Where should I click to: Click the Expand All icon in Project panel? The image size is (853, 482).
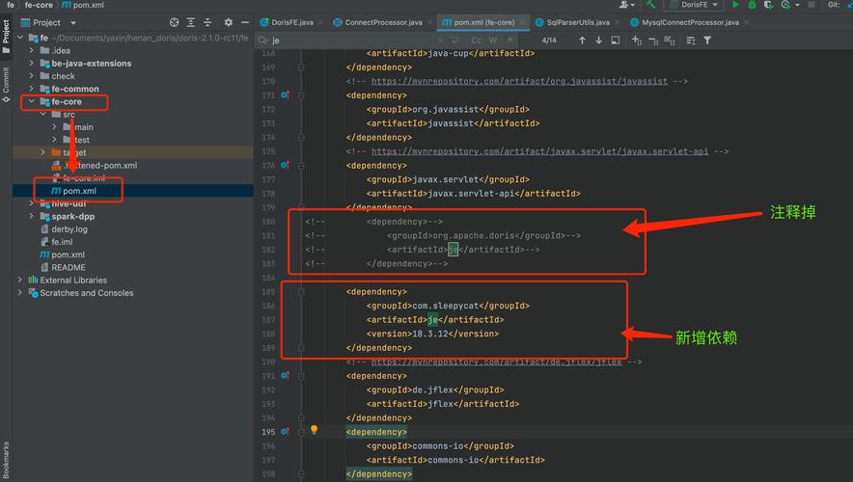(192, 22)
